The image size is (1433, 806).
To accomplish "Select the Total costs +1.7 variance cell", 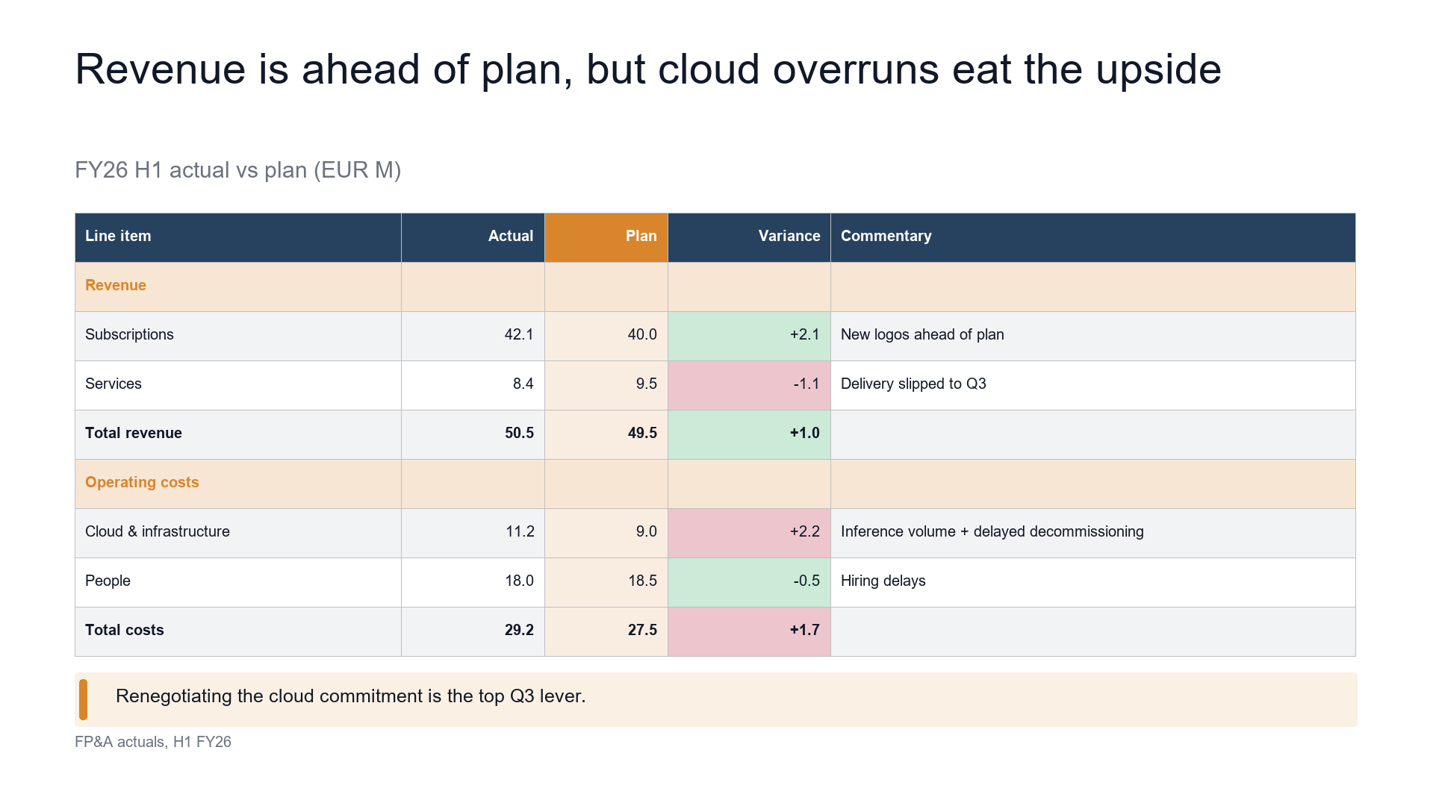I will pyautogui.click(x=749, y=631).
